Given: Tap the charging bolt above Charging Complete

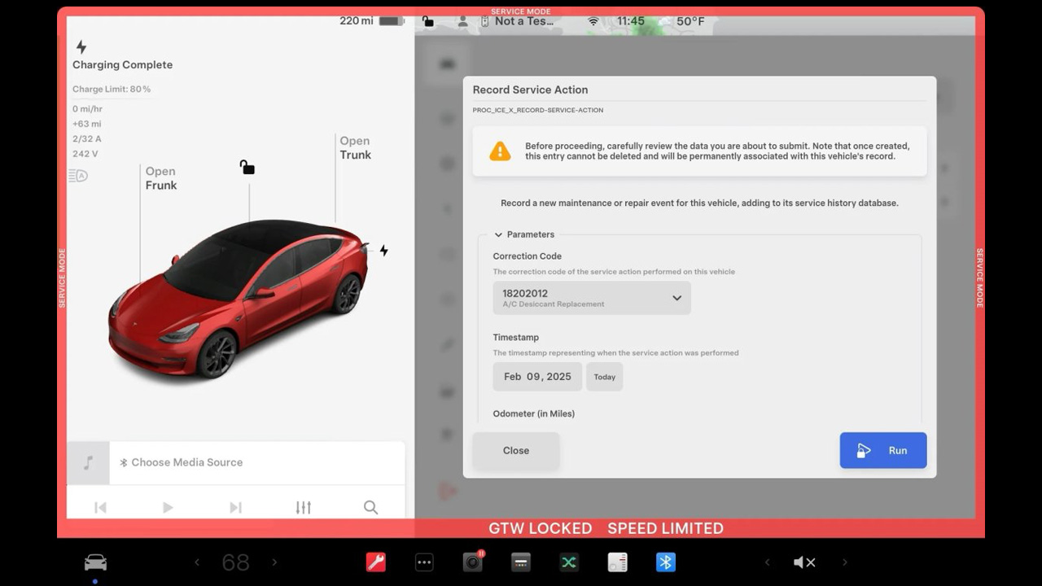Looking at the screenshot, I should tap(81, 47).
